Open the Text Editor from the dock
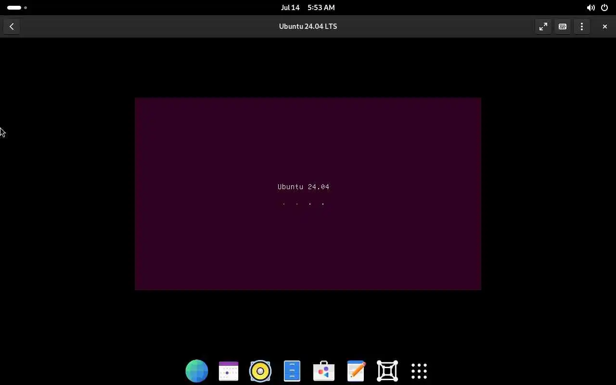Screen dimensions: 616x385 click(356, 371)
